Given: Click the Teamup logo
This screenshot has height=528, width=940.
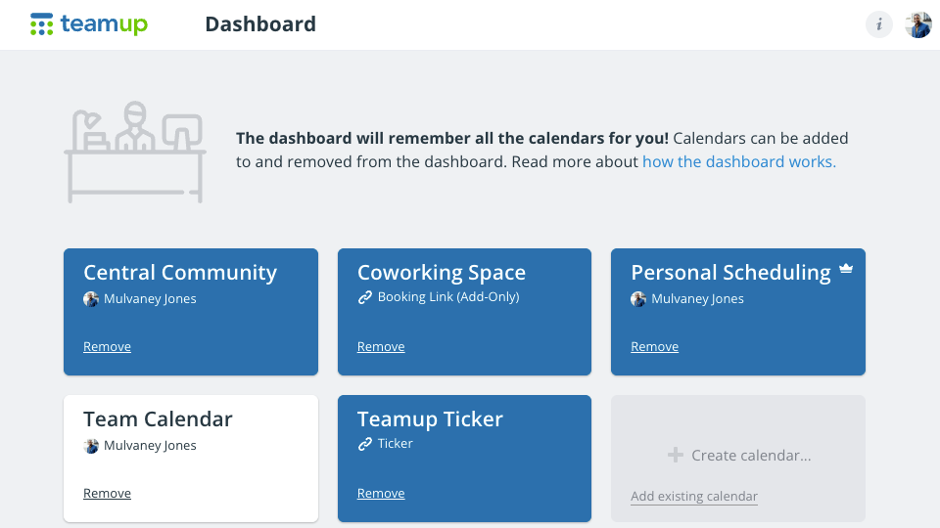Looking at the screenshot, I should click(x=89, y=24).
